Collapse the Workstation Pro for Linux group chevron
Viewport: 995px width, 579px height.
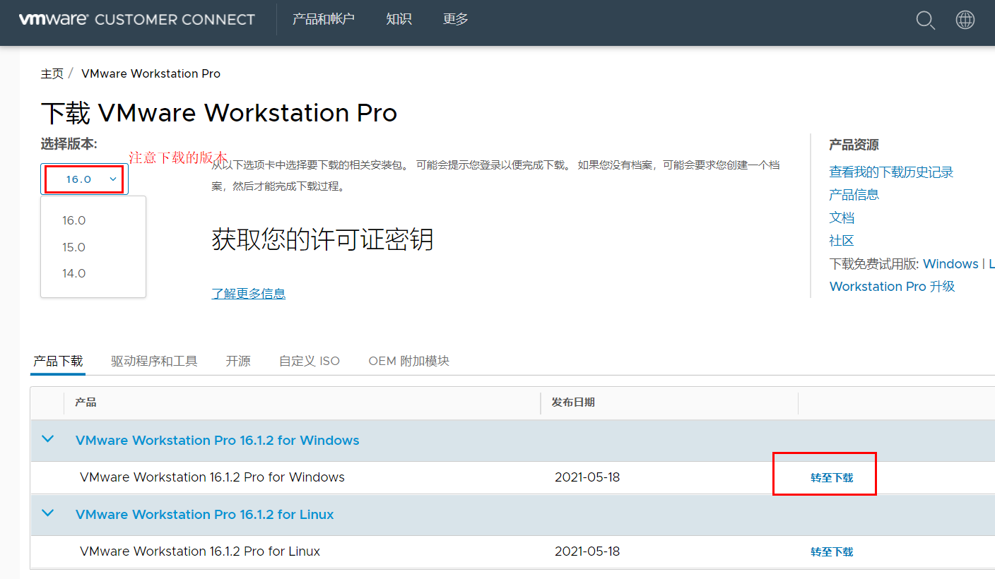point(47,513)
